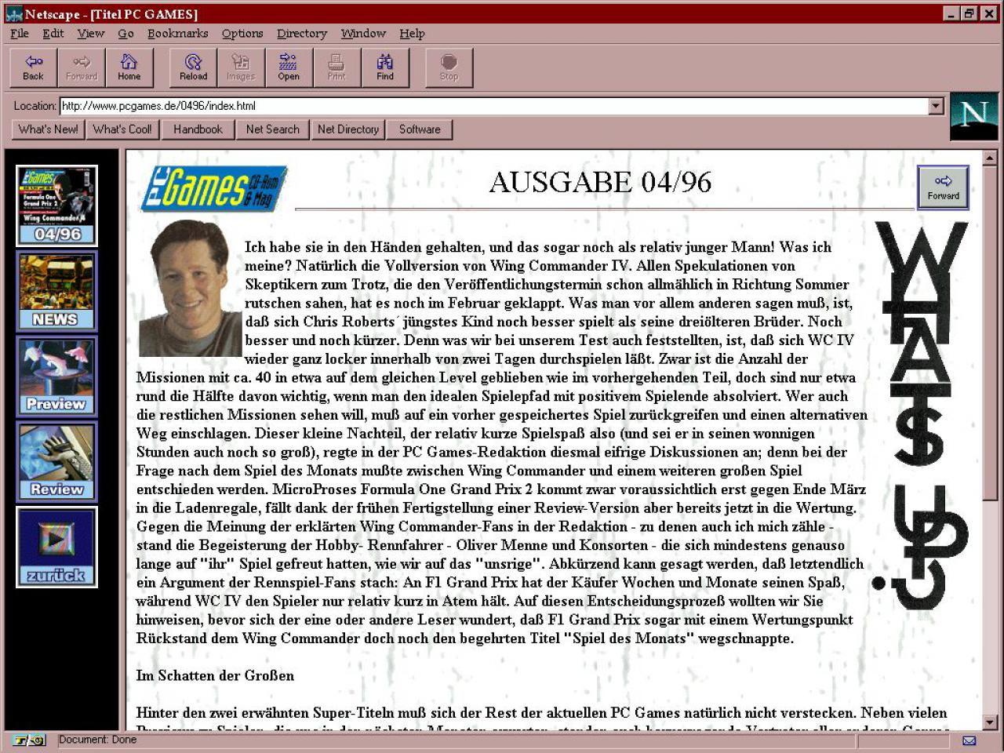Click the editor portrait photo
Viewport: 1004px width, 753px height.
click(x=190, y=289)
